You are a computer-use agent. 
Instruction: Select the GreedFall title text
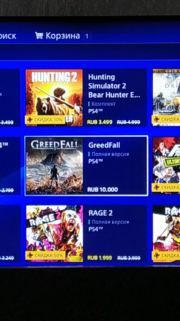click(104, 145)
